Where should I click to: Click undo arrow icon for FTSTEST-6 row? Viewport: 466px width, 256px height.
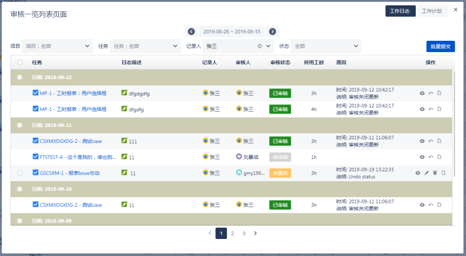click(x=431, y=157)
